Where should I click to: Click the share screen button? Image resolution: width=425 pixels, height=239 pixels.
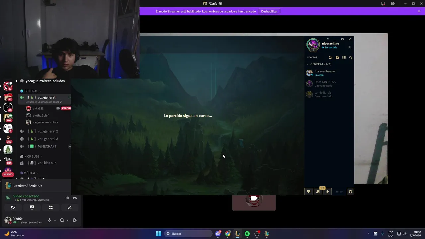click(x=32, y=207)
